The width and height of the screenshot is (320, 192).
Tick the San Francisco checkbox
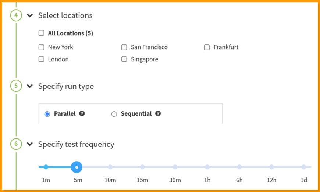124,47
